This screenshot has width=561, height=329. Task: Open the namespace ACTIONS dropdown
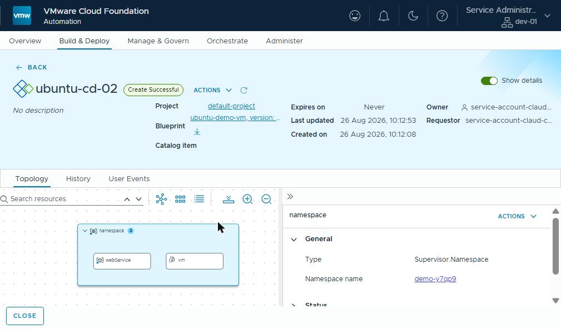517,216
